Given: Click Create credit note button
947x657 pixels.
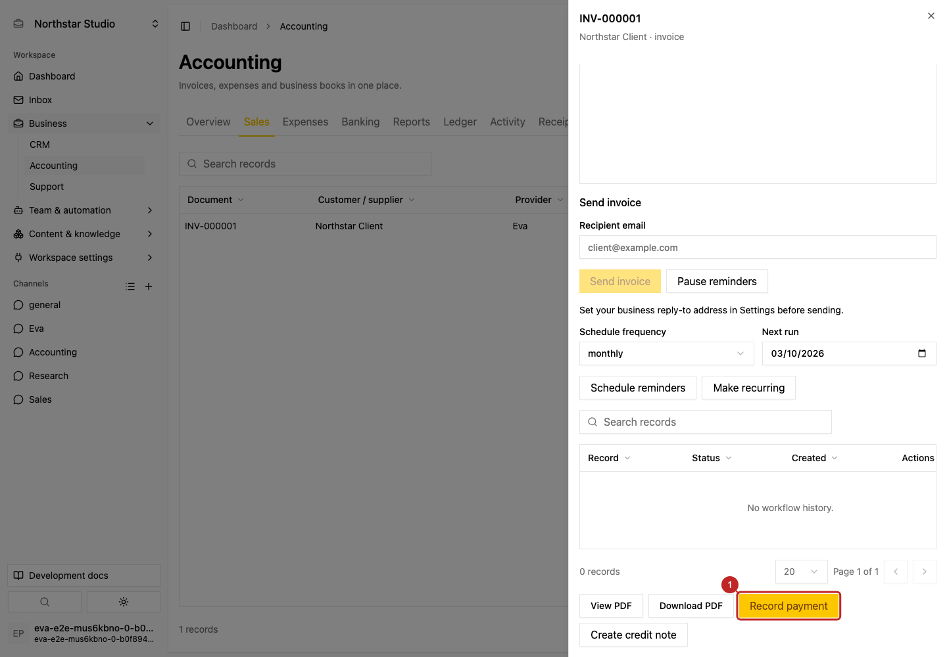Looking at the screenshot, I should 633,635.
